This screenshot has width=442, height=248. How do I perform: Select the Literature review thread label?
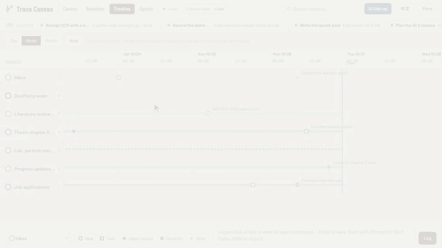tap(34, 114)
